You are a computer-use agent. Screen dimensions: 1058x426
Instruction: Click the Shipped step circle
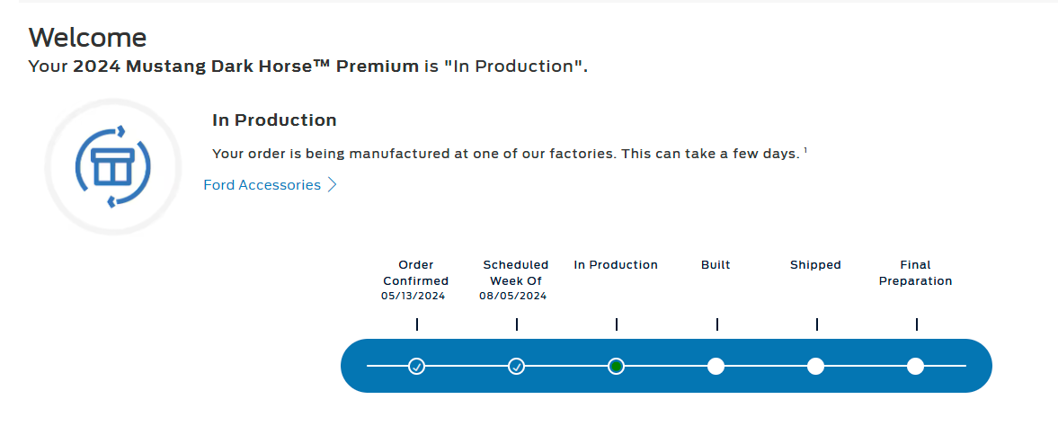(x=816, y=367)
